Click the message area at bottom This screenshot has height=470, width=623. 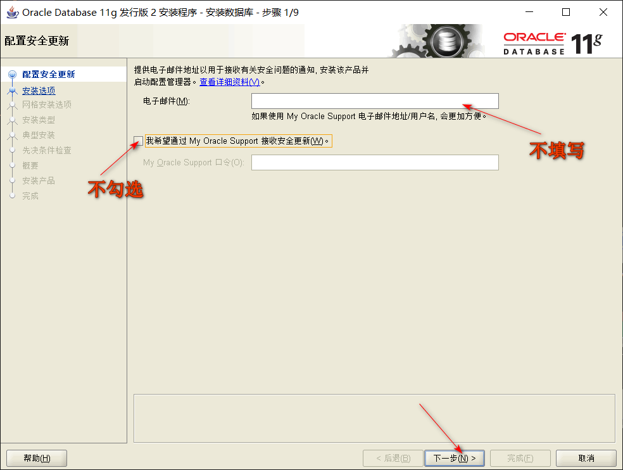click(374, 418)
